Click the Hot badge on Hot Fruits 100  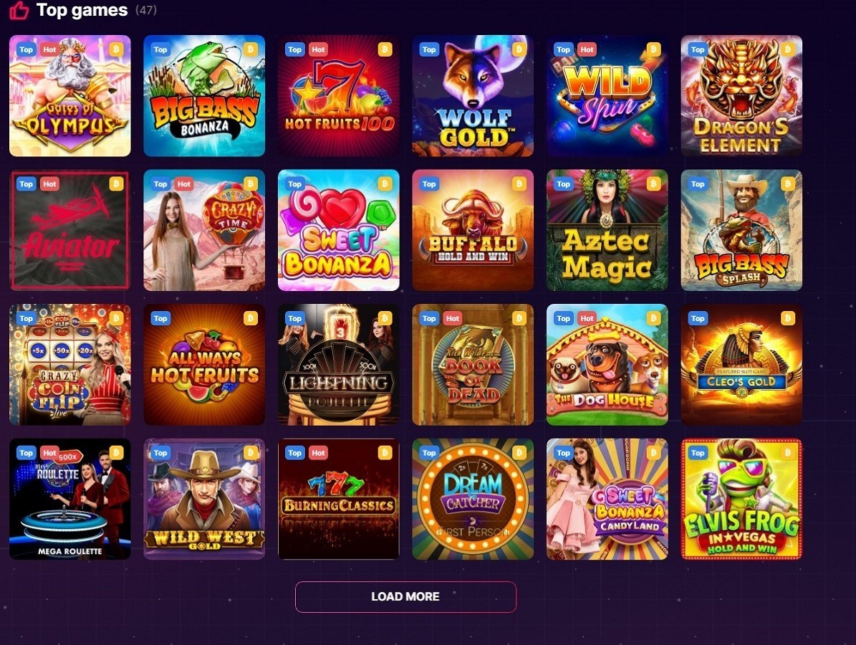318,49
